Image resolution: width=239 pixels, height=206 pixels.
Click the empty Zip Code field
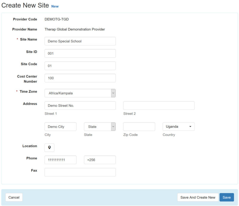tap(139, 127)
